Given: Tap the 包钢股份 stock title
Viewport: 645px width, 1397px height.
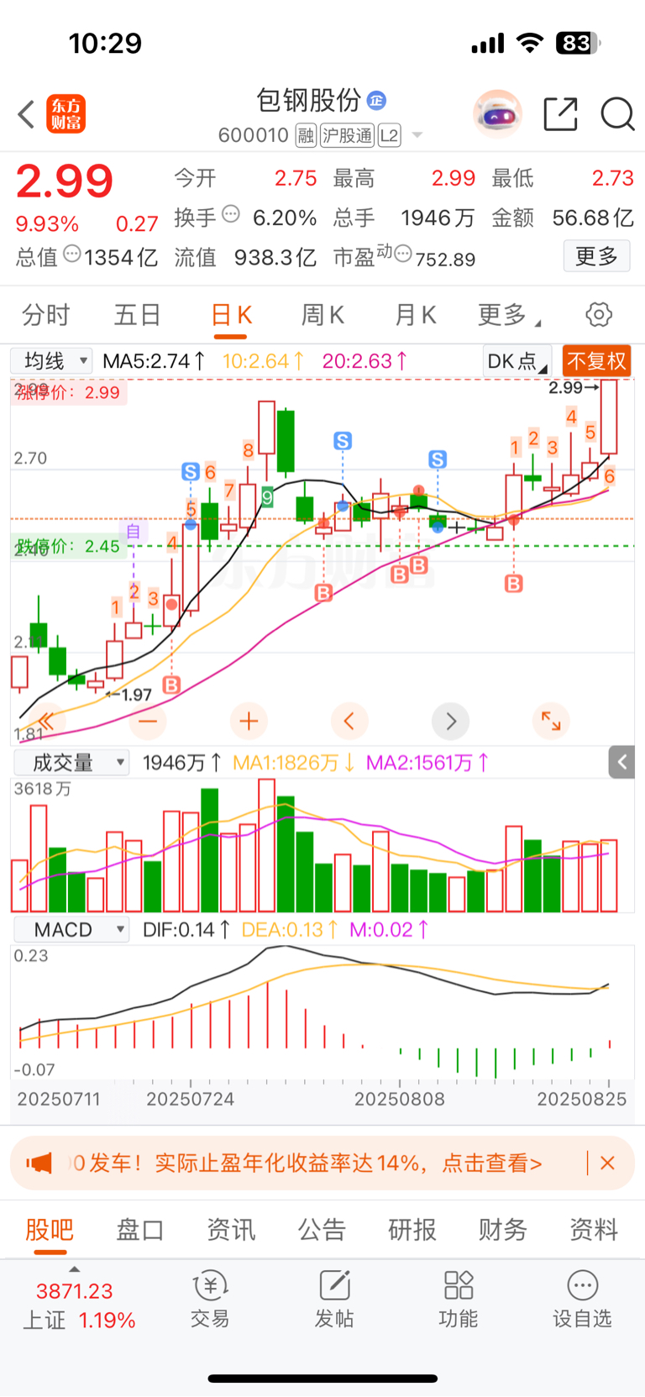Looking at the screenshot, I should 308,101.
